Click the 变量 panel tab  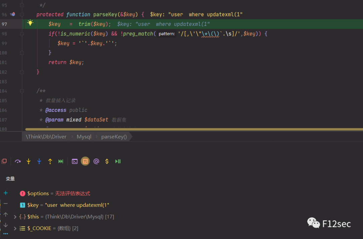[10, 178]
